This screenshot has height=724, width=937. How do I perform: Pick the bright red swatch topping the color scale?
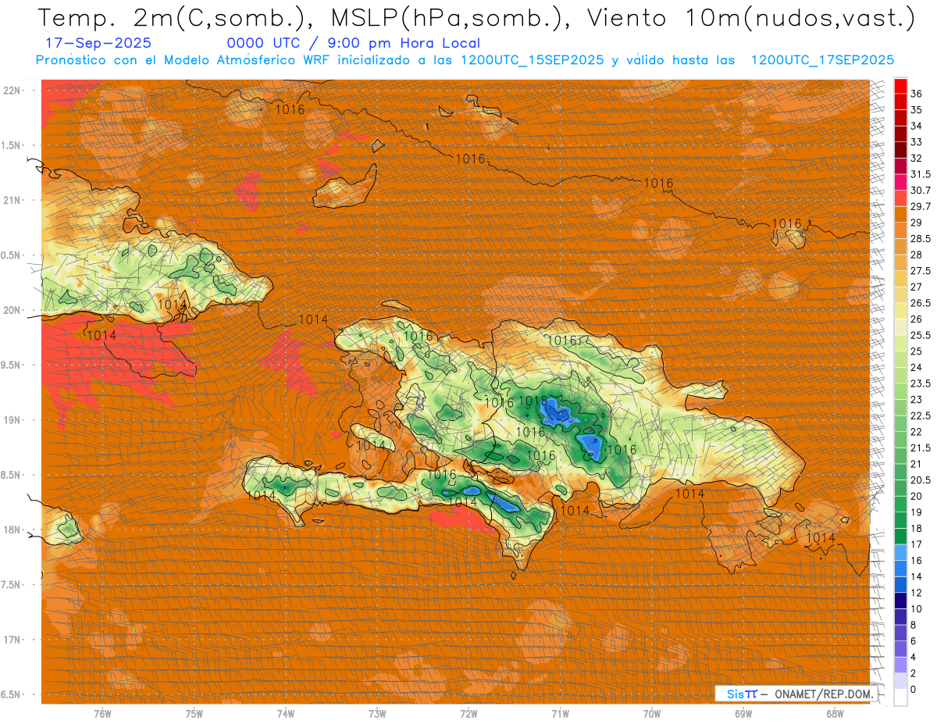(x=900, y=86)
